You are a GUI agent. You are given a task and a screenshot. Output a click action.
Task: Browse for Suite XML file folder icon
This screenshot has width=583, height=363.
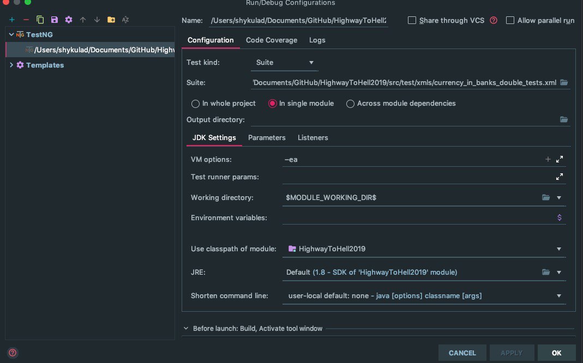pyautogui.click(x=564, y=82)
